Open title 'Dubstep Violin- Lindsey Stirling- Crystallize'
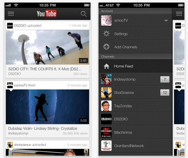Viewport: 188px width, 158px height. click(43, 129)
